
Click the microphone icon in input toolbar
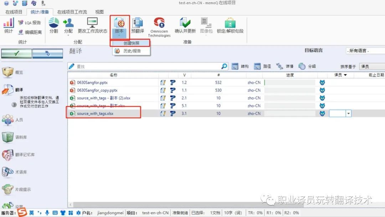click(x=47, y=213)
